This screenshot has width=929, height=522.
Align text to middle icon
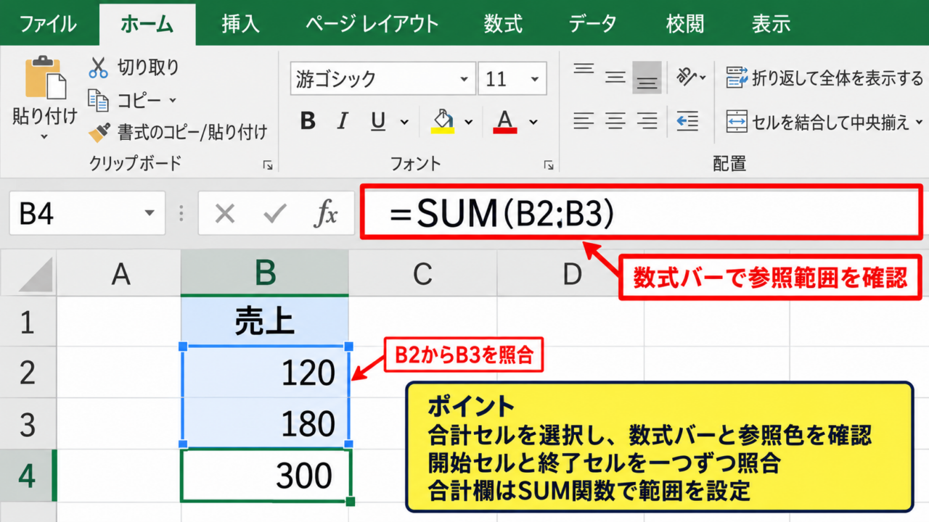click(x=615, y=78)
